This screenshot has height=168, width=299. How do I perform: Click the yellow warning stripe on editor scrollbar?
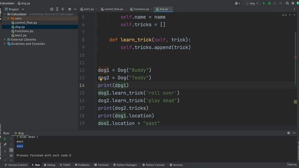click(295, 102)
